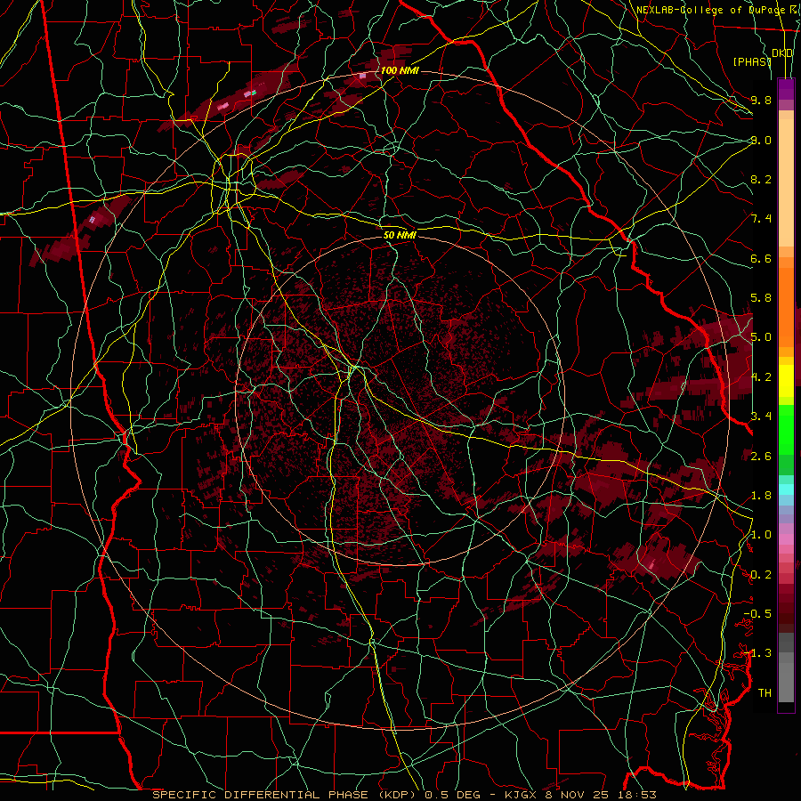Screen dimensions: 801x801
Task: Click the 1.0 scale label
Action: tap(761, 535)
